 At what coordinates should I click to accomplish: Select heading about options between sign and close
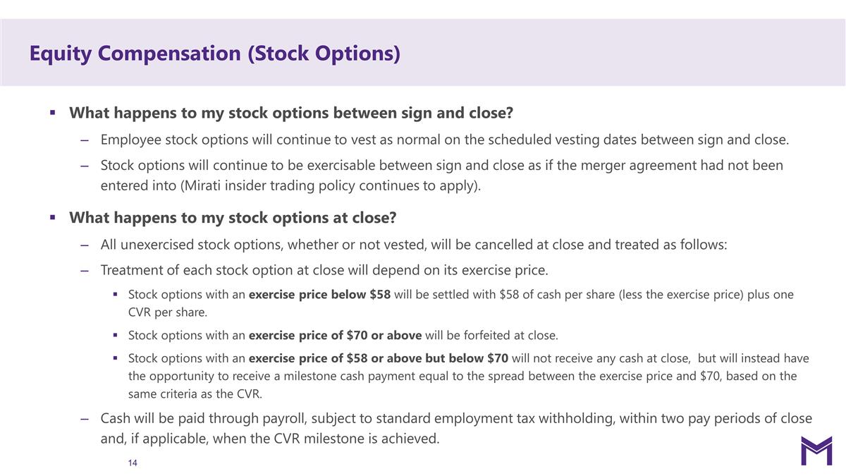tap(290, 113)
